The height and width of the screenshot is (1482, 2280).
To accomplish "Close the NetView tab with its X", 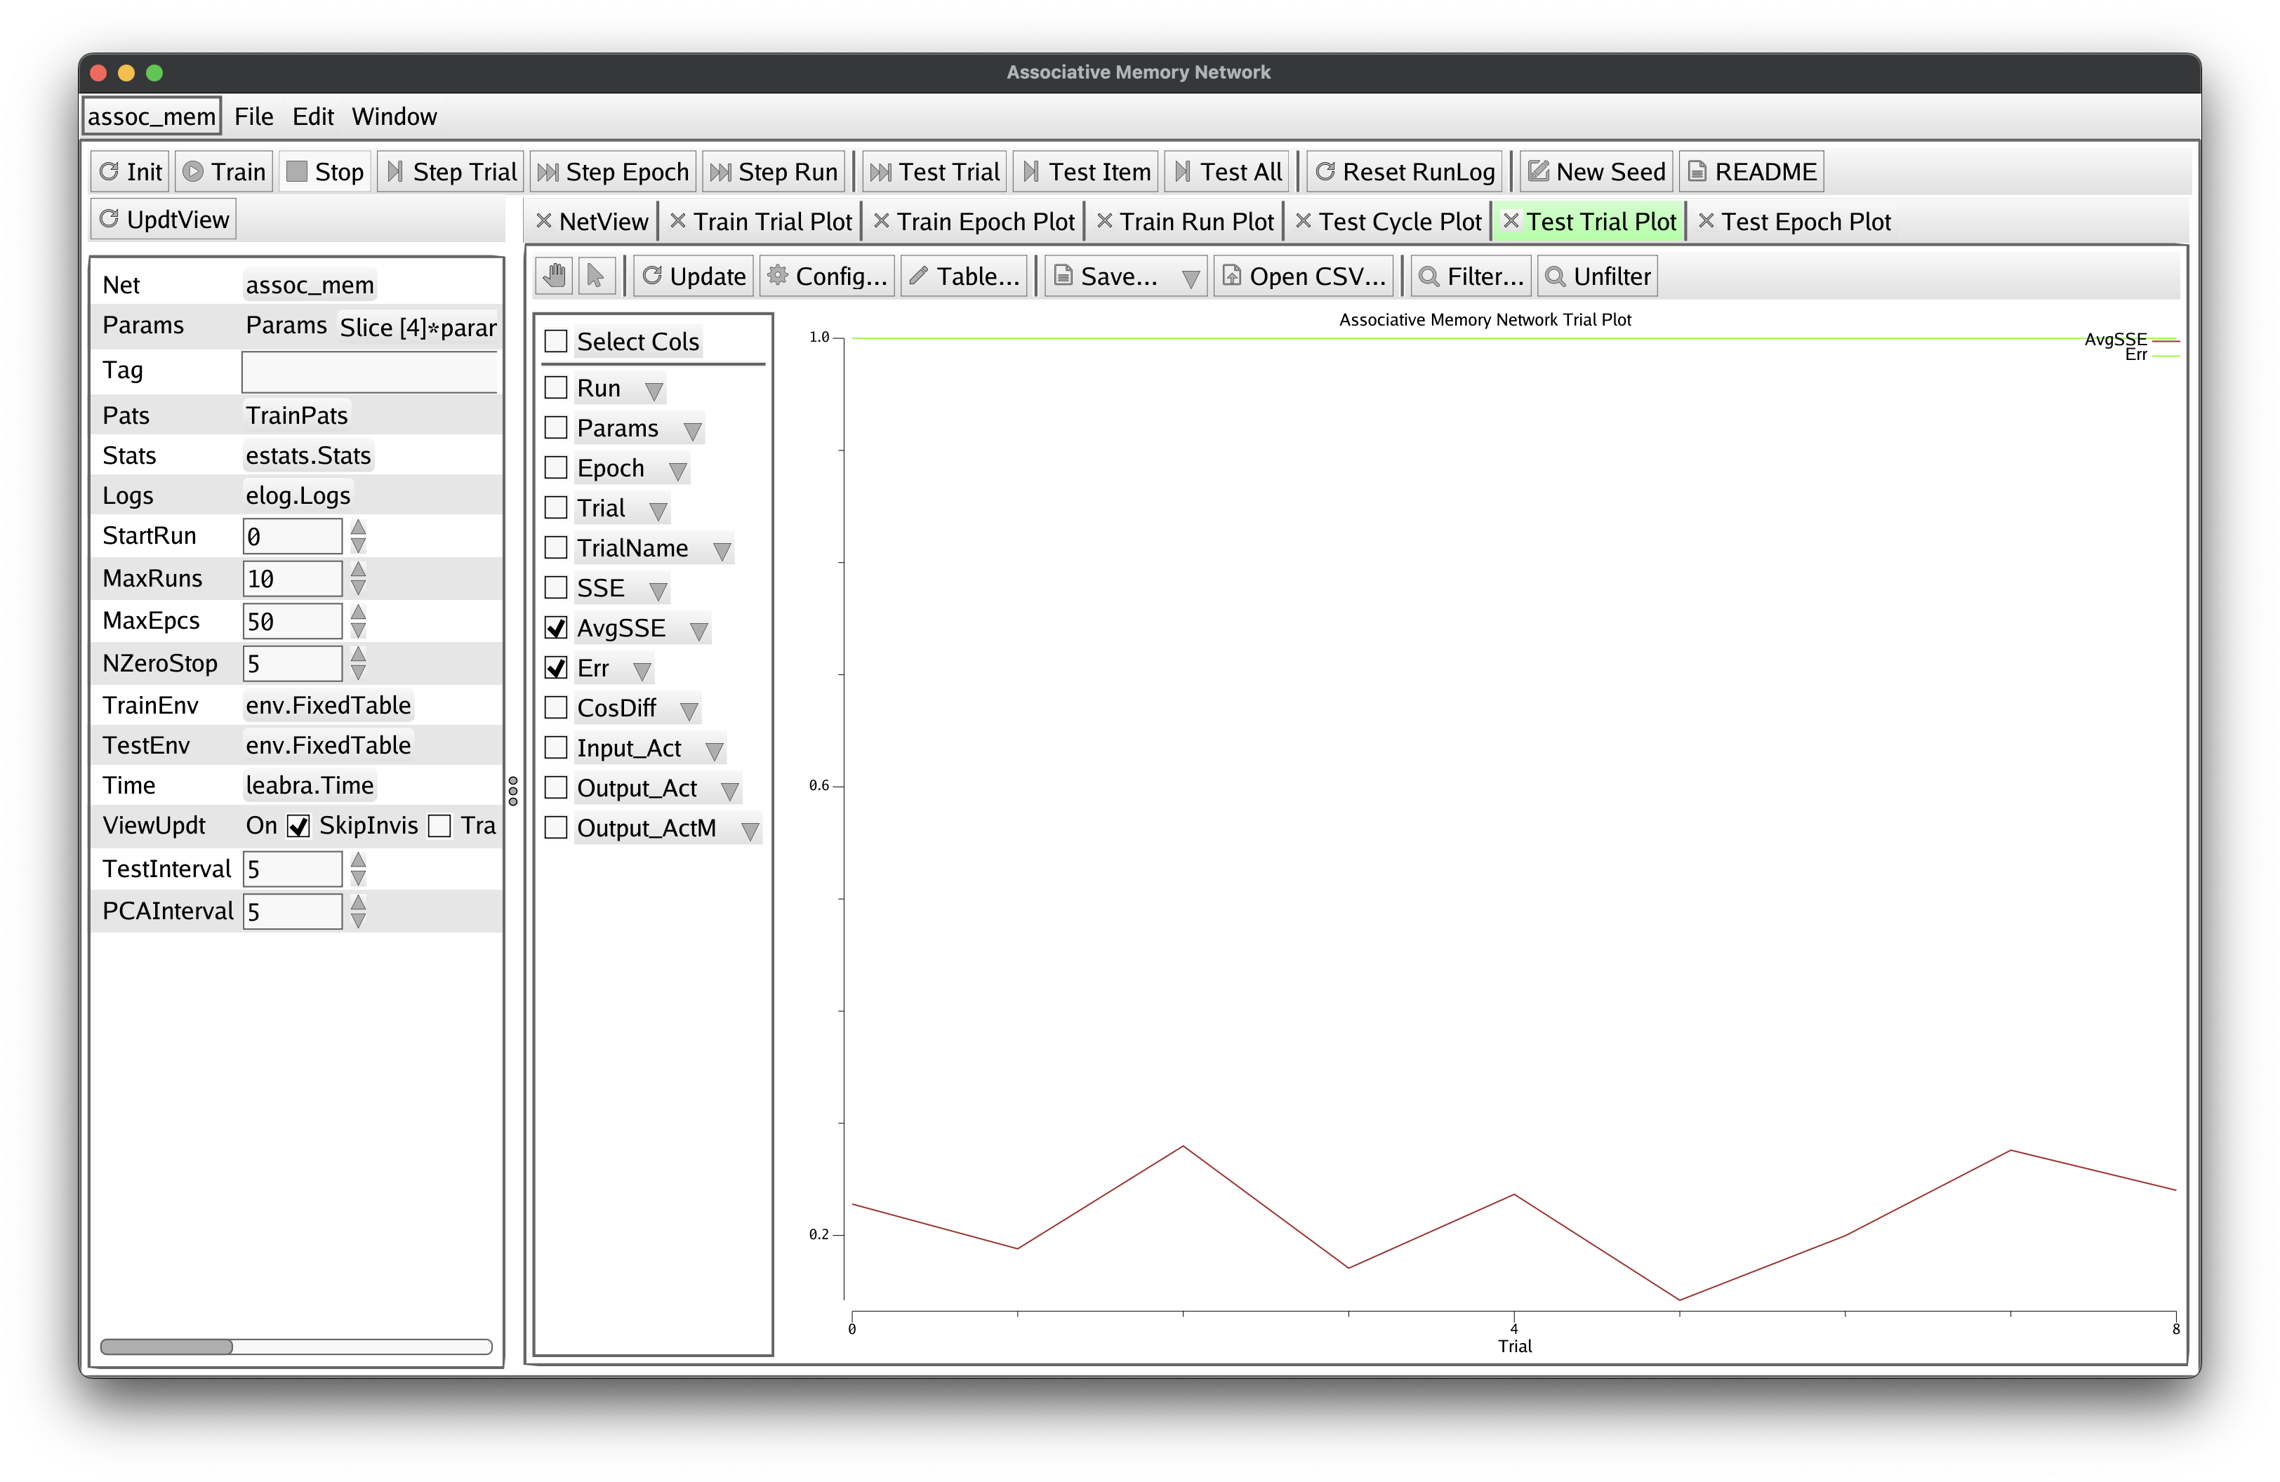I will (x=543, y=221).
